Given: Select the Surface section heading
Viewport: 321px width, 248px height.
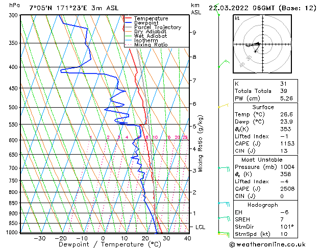Looking at the screenshot, I should (263, 107).
